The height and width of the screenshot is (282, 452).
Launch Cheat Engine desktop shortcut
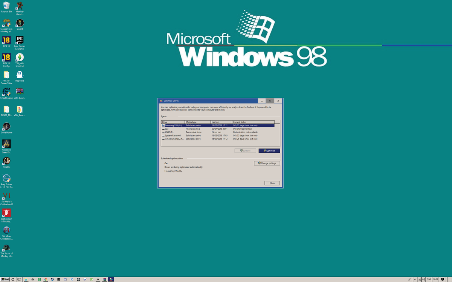6,91
